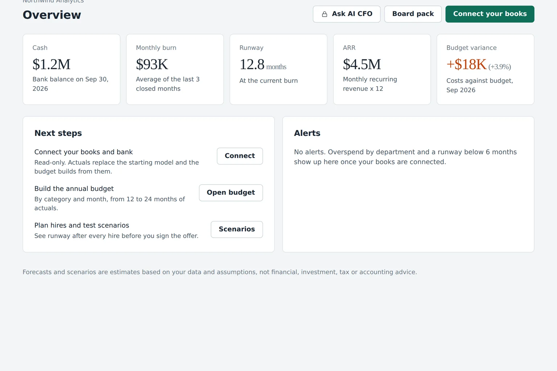This screenshot has width=557, height=371.
Task: Click 'At the current burn' caption
Action: [268, 81]
